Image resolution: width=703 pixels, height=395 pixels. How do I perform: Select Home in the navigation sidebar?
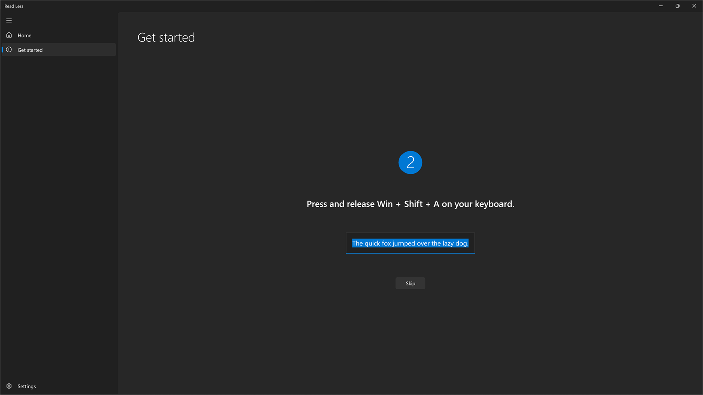(x=24, y=34)
